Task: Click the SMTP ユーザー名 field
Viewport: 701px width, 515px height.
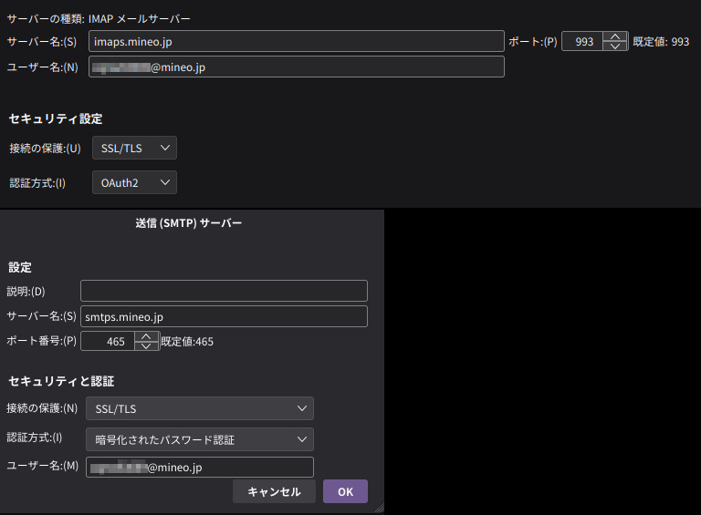Action: (200, 468)
